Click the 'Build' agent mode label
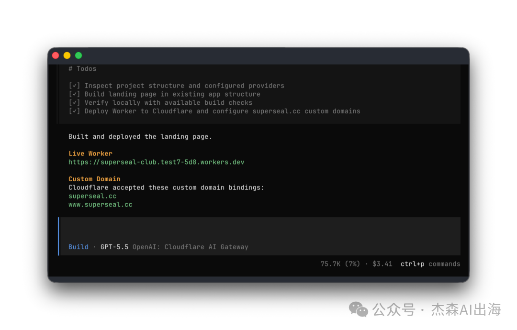The image size is (517, 330). tap(79, 247)
